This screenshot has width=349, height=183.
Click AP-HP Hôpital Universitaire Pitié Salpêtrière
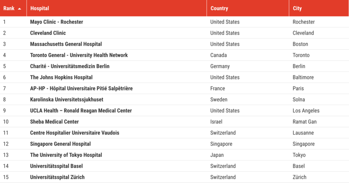click(x=81, y=88)
